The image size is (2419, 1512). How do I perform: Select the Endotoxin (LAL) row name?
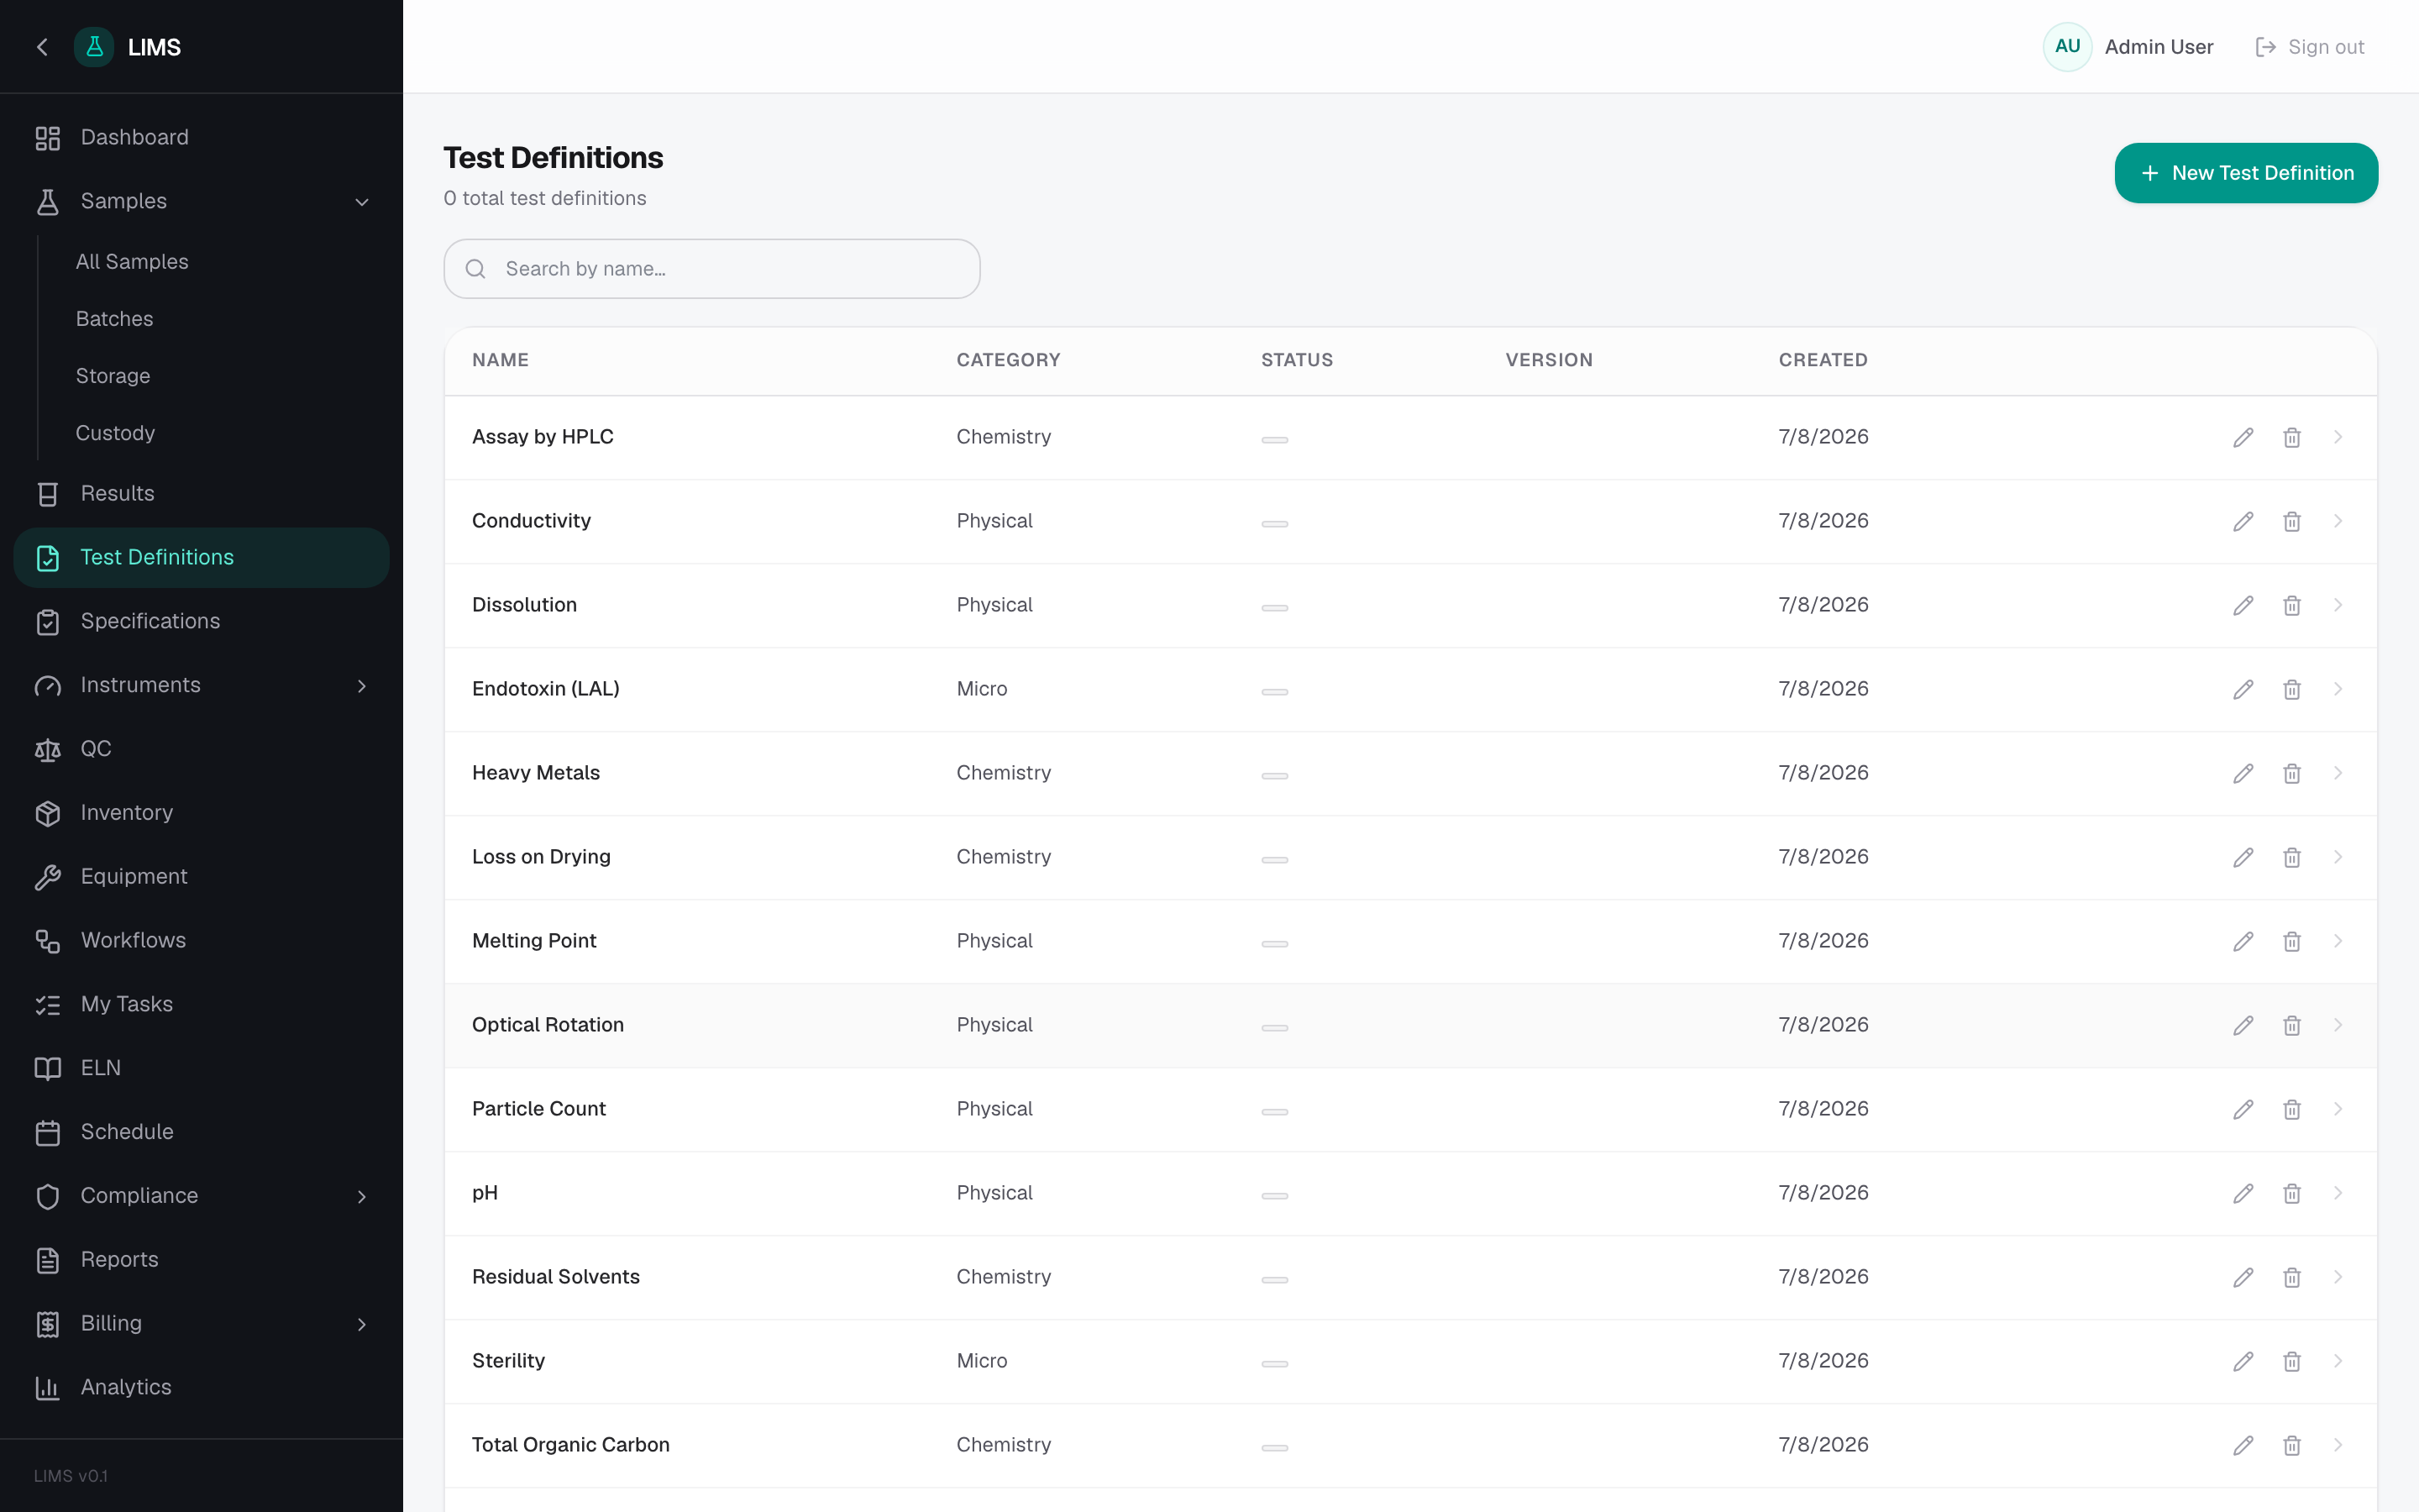click(546, 689)
